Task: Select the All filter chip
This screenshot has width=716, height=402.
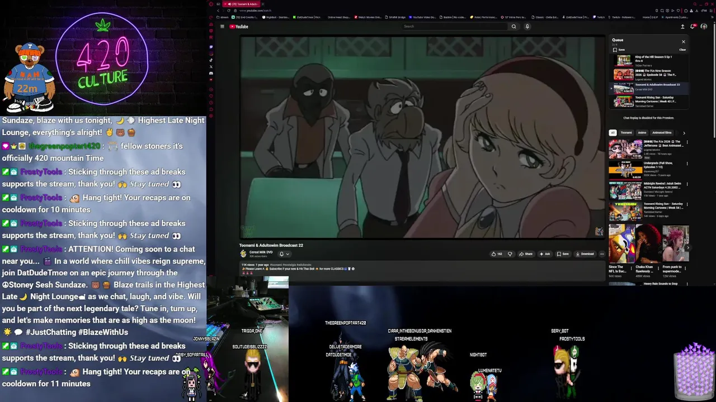Action: (613, 133)
